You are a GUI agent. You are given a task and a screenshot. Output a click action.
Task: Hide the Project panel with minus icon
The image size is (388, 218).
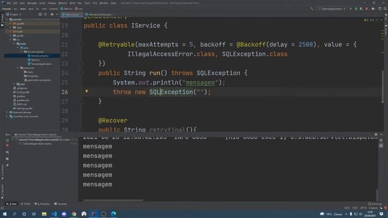[57, 15]
